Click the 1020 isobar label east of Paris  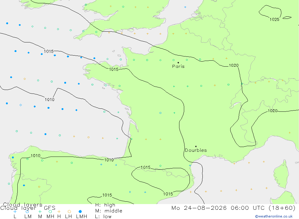click(234, 65)
